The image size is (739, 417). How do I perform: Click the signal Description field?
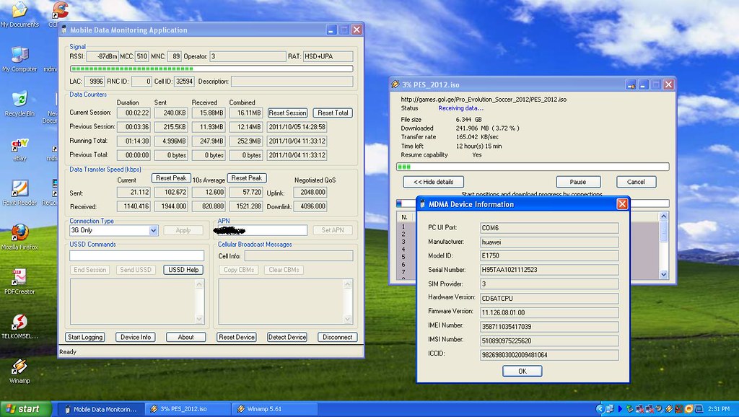tap(292, 82)
